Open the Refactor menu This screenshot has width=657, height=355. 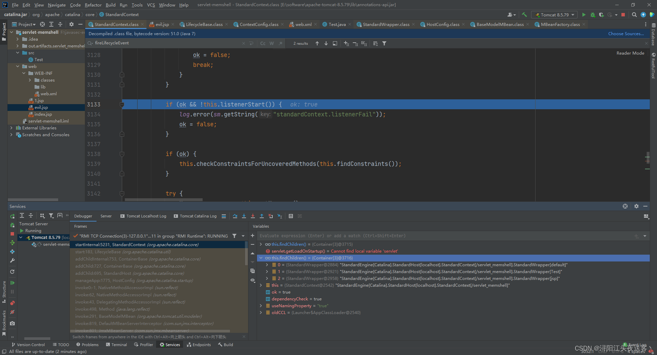coord(93,5)
